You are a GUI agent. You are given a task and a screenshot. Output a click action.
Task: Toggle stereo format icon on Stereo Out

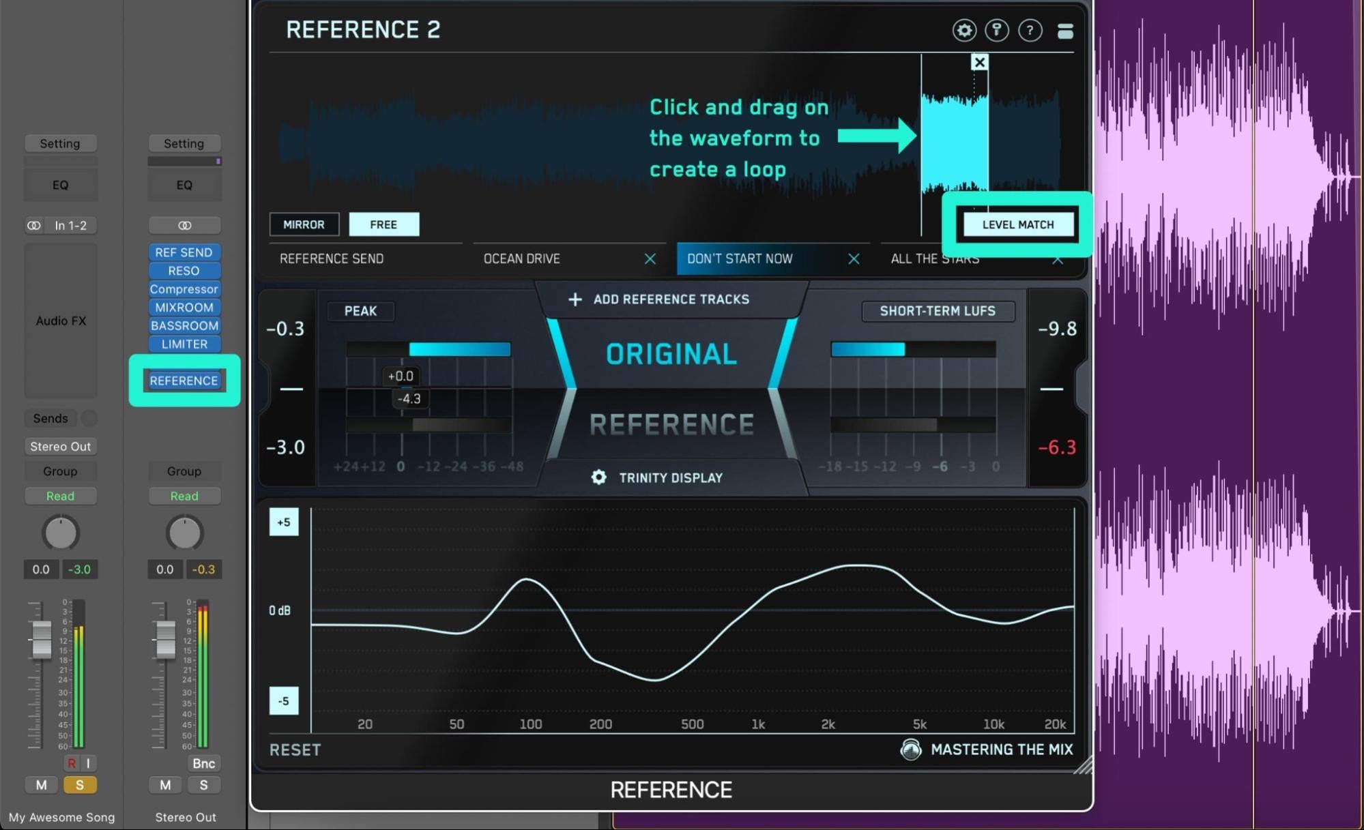pos(184,225)
